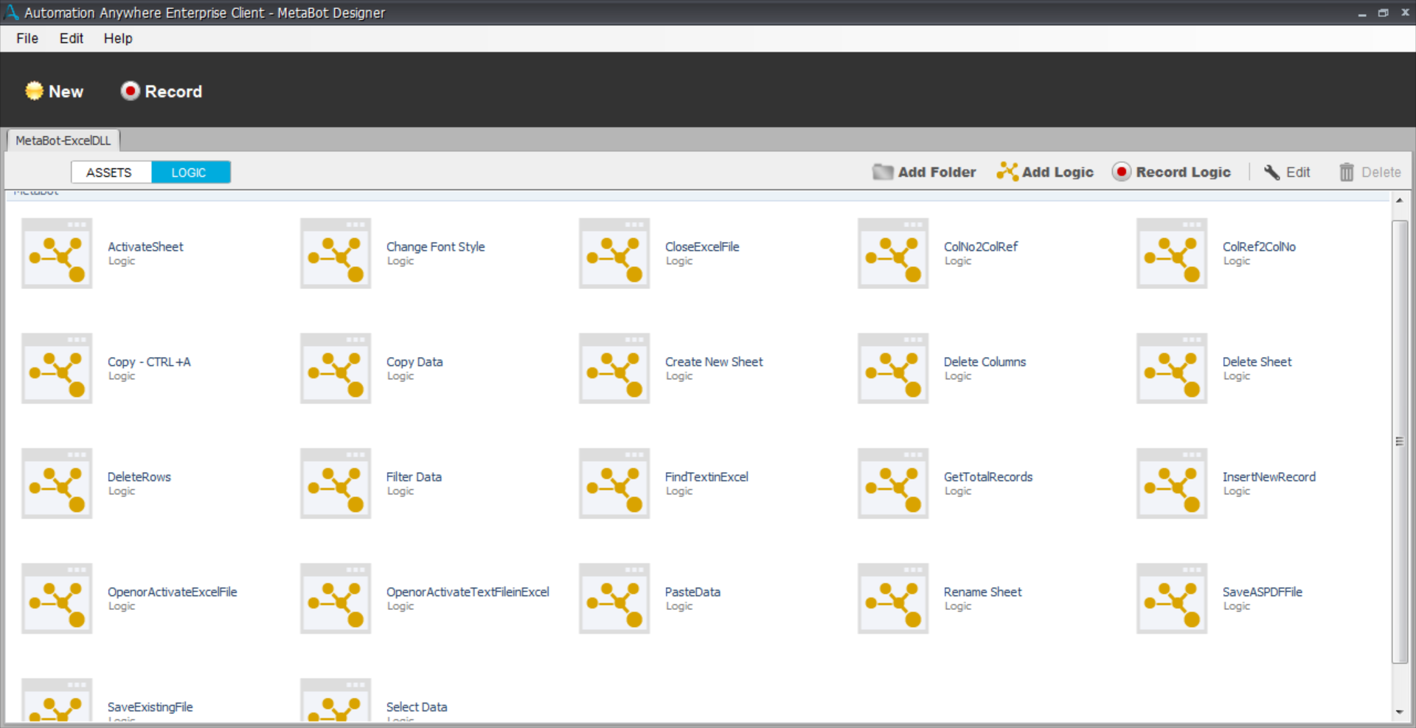Click the scrollbar down arrow
Screen dimensions: 1416x728
pyautogui.click(x=1399, y=713)
